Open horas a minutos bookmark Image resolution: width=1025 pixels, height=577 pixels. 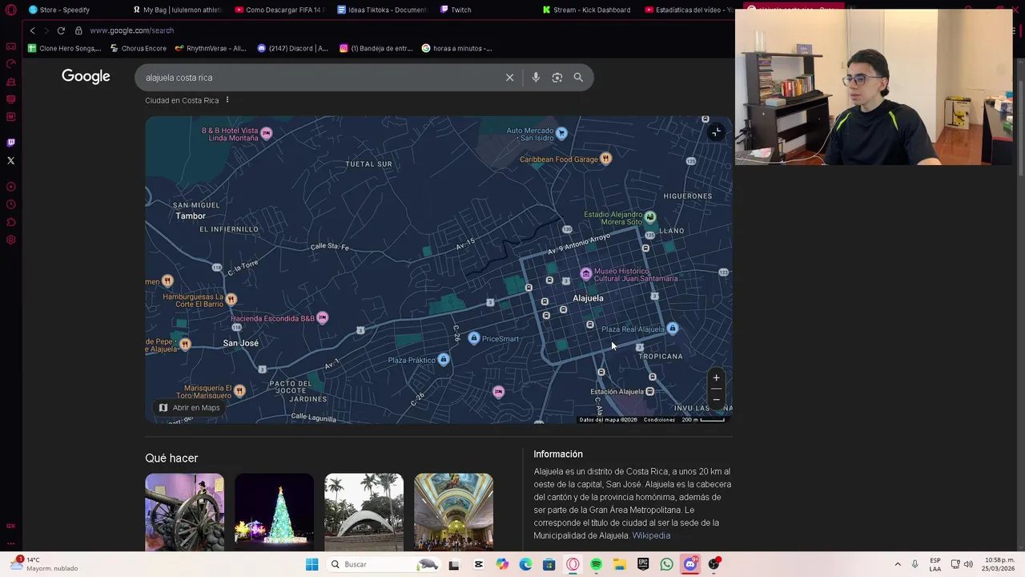click(456, 48)
